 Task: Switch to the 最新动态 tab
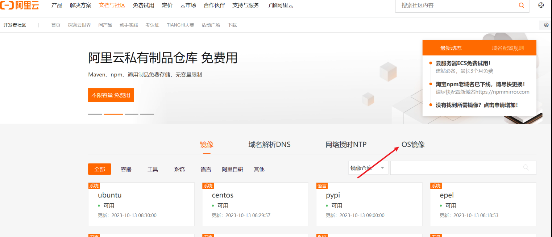[451, 48]
